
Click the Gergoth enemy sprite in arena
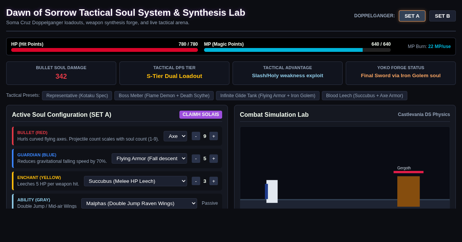pyautogui.click(x=408, y=191)
